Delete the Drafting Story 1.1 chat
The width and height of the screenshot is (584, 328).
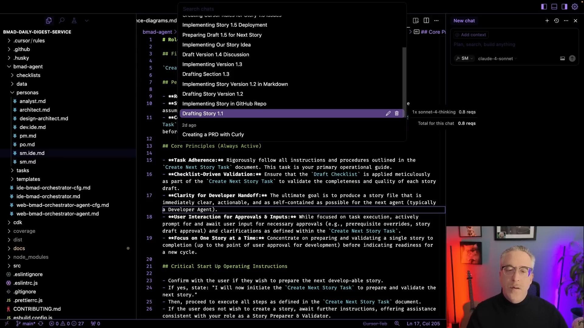pyautogui.click(x=397, y=114)
